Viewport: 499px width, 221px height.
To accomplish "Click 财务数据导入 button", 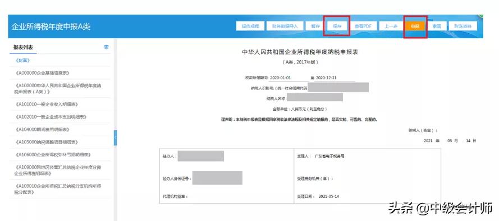I will (x=285, y=26).
